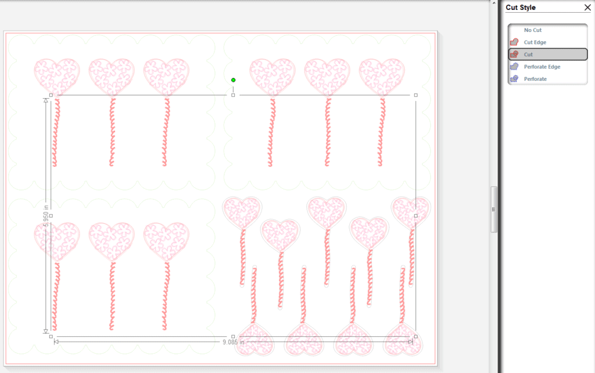Grab the top-left selection handle

tap(51, 95)
